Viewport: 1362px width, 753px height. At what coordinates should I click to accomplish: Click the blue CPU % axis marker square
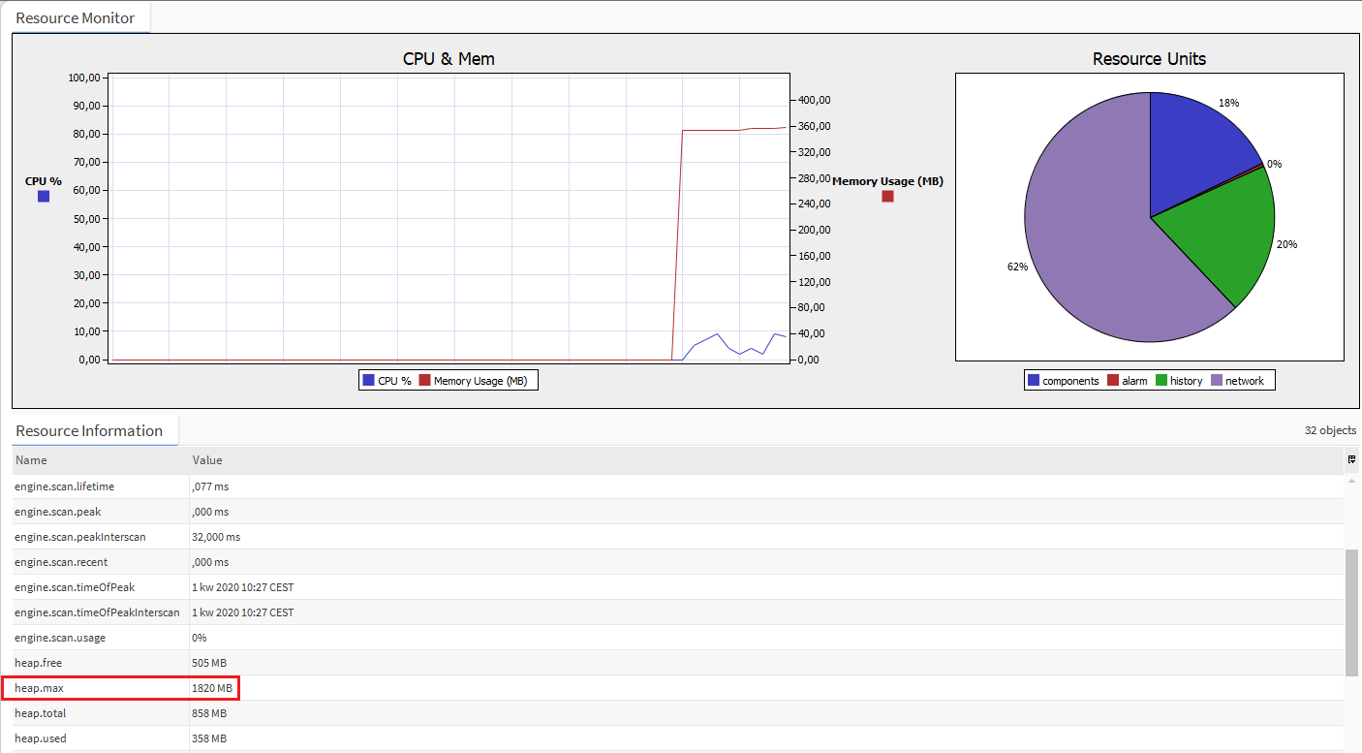point(44,197)
